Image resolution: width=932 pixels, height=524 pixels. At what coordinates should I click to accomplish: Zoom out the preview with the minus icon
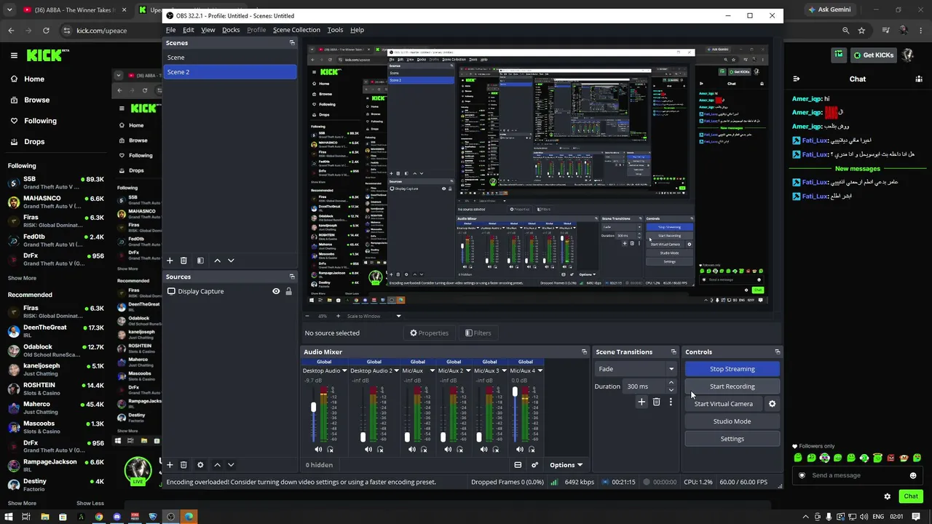pos(307,316)
